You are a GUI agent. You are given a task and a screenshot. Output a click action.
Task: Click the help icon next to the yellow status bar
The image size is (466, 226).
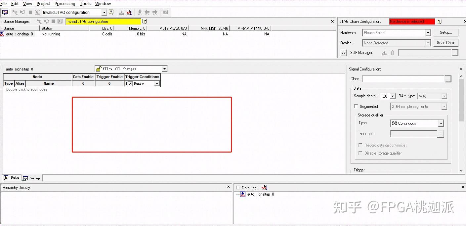145,22
